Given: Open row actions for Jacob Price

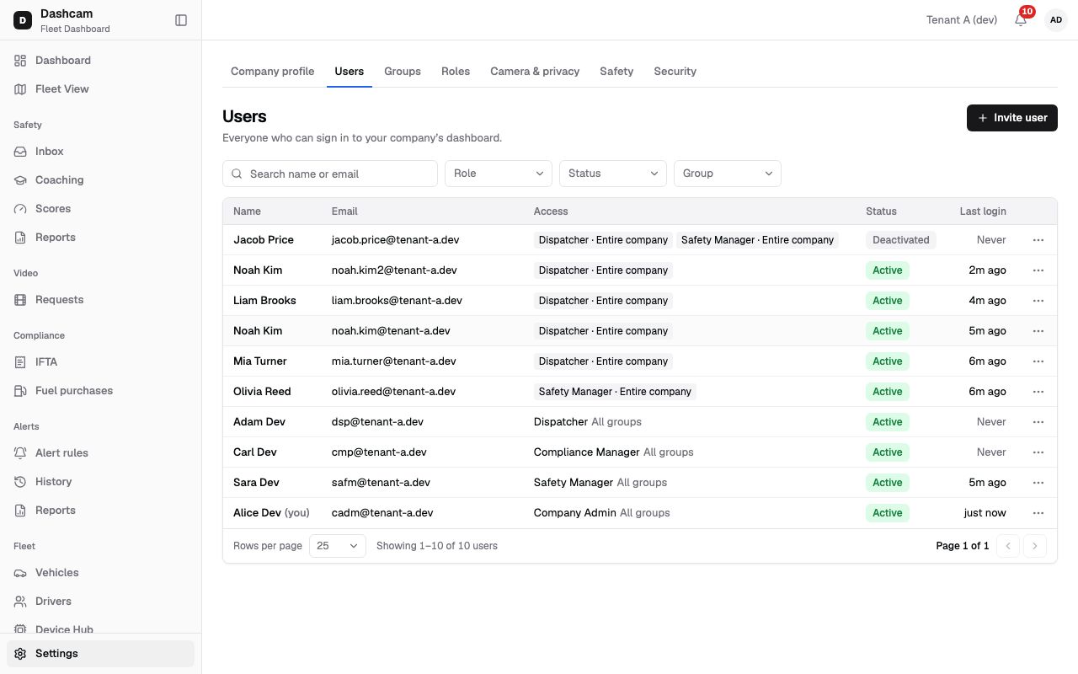Looking at the screenshot, I should [1038, 240].
